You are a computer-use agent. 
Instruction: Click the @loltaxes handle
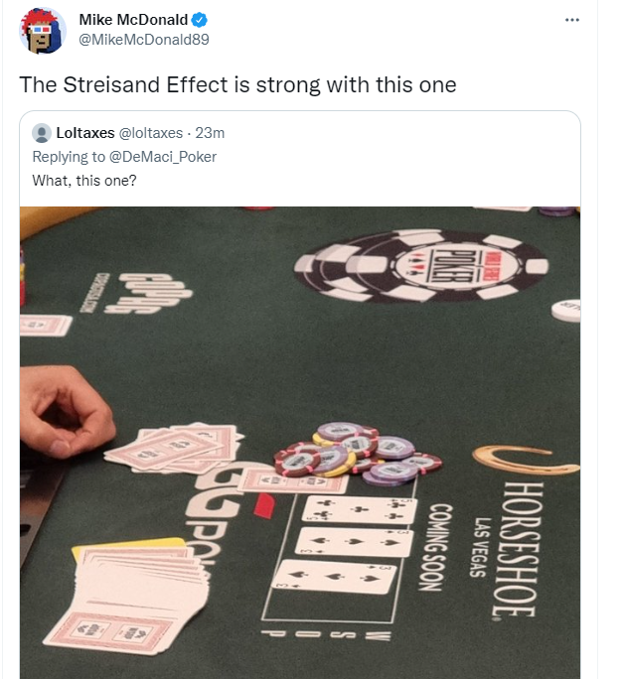[151, 133]
